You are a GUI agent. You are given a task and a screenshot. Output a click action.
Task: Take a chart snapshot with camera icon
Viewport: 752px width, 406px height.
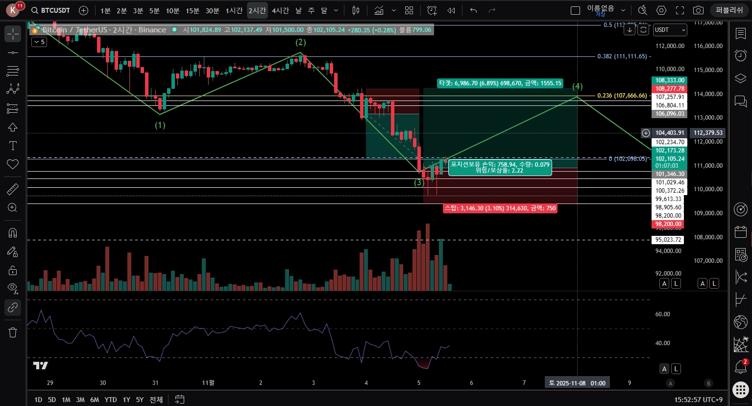[699, 10]
